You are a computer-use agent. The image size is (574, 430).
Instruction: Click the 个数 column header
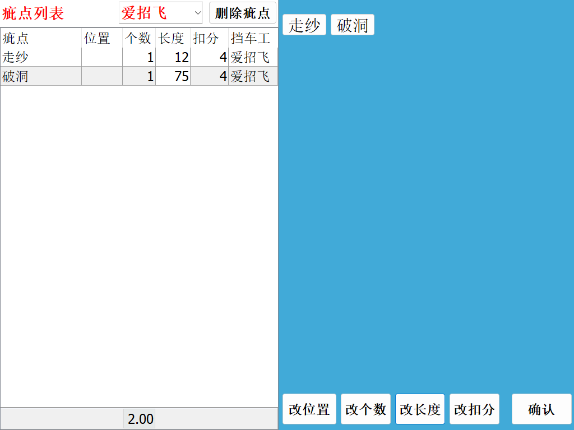[x=137, y=38]
